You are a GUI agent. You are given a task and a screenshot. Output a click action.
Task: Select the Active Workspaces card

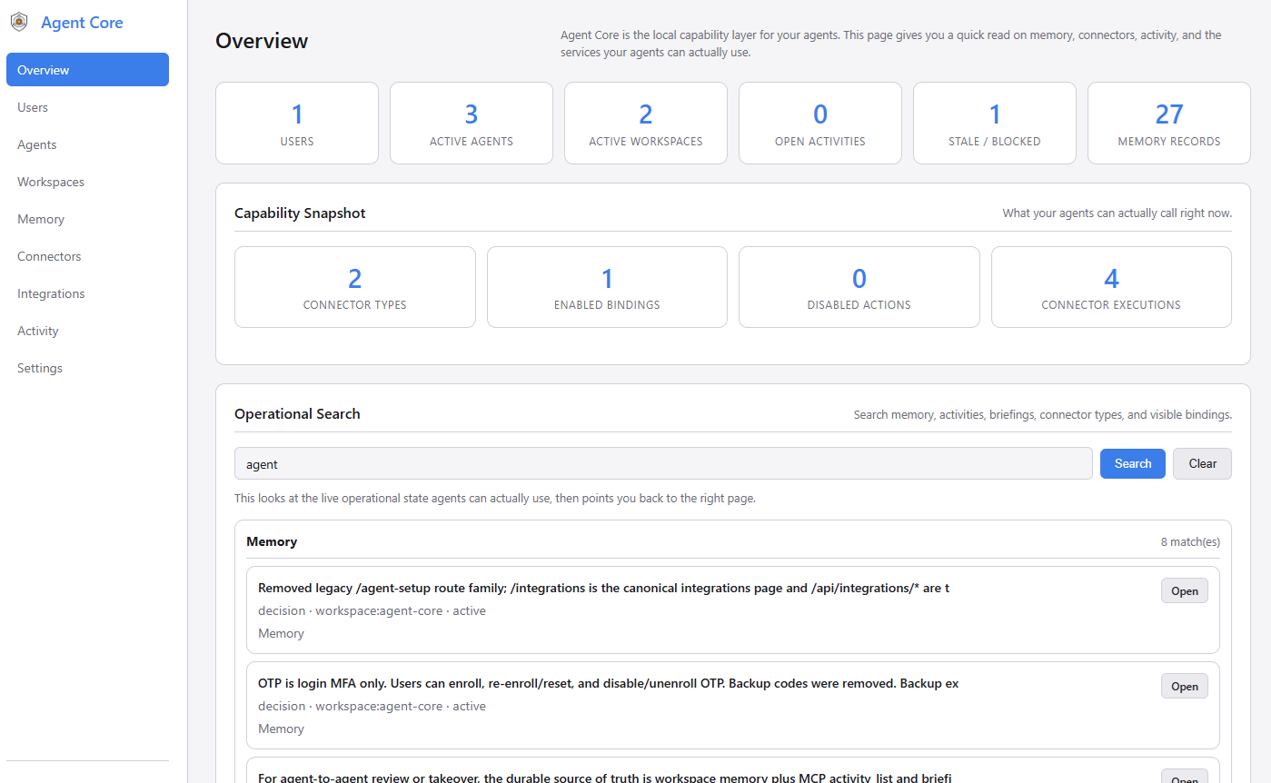click(x=646, y=124)
